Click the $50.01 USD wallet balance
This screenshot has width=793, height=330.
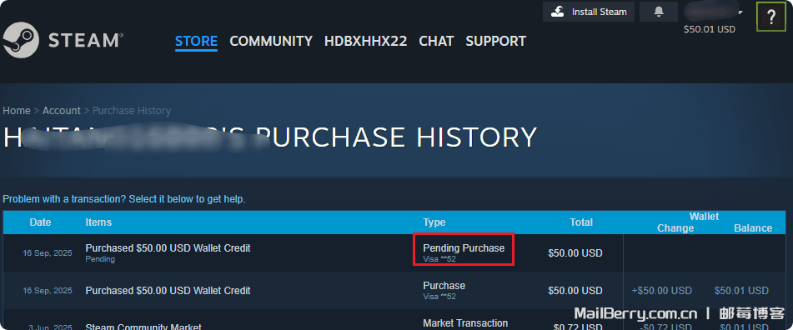tap(709, 29)
